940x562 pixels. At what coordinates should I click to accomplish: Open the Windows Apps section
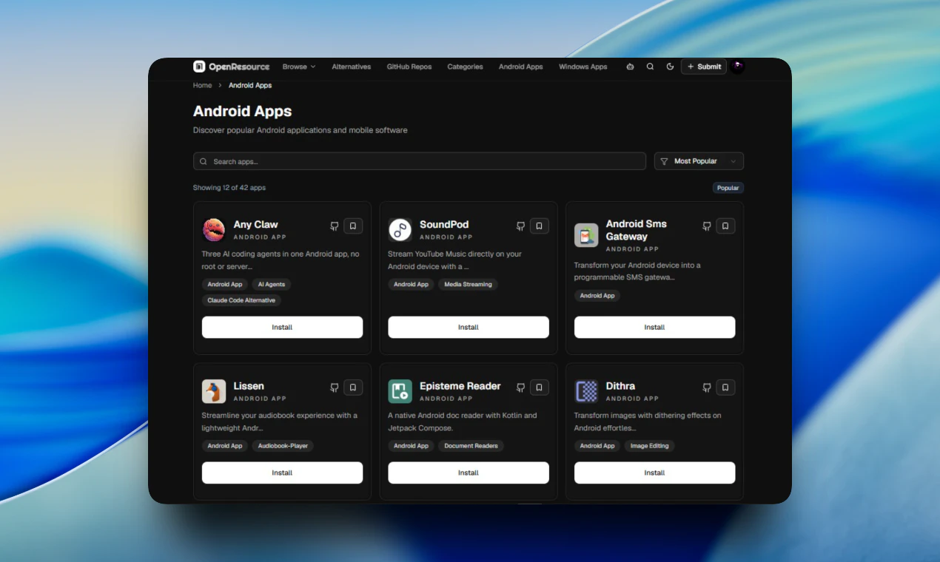click(583, 67)
